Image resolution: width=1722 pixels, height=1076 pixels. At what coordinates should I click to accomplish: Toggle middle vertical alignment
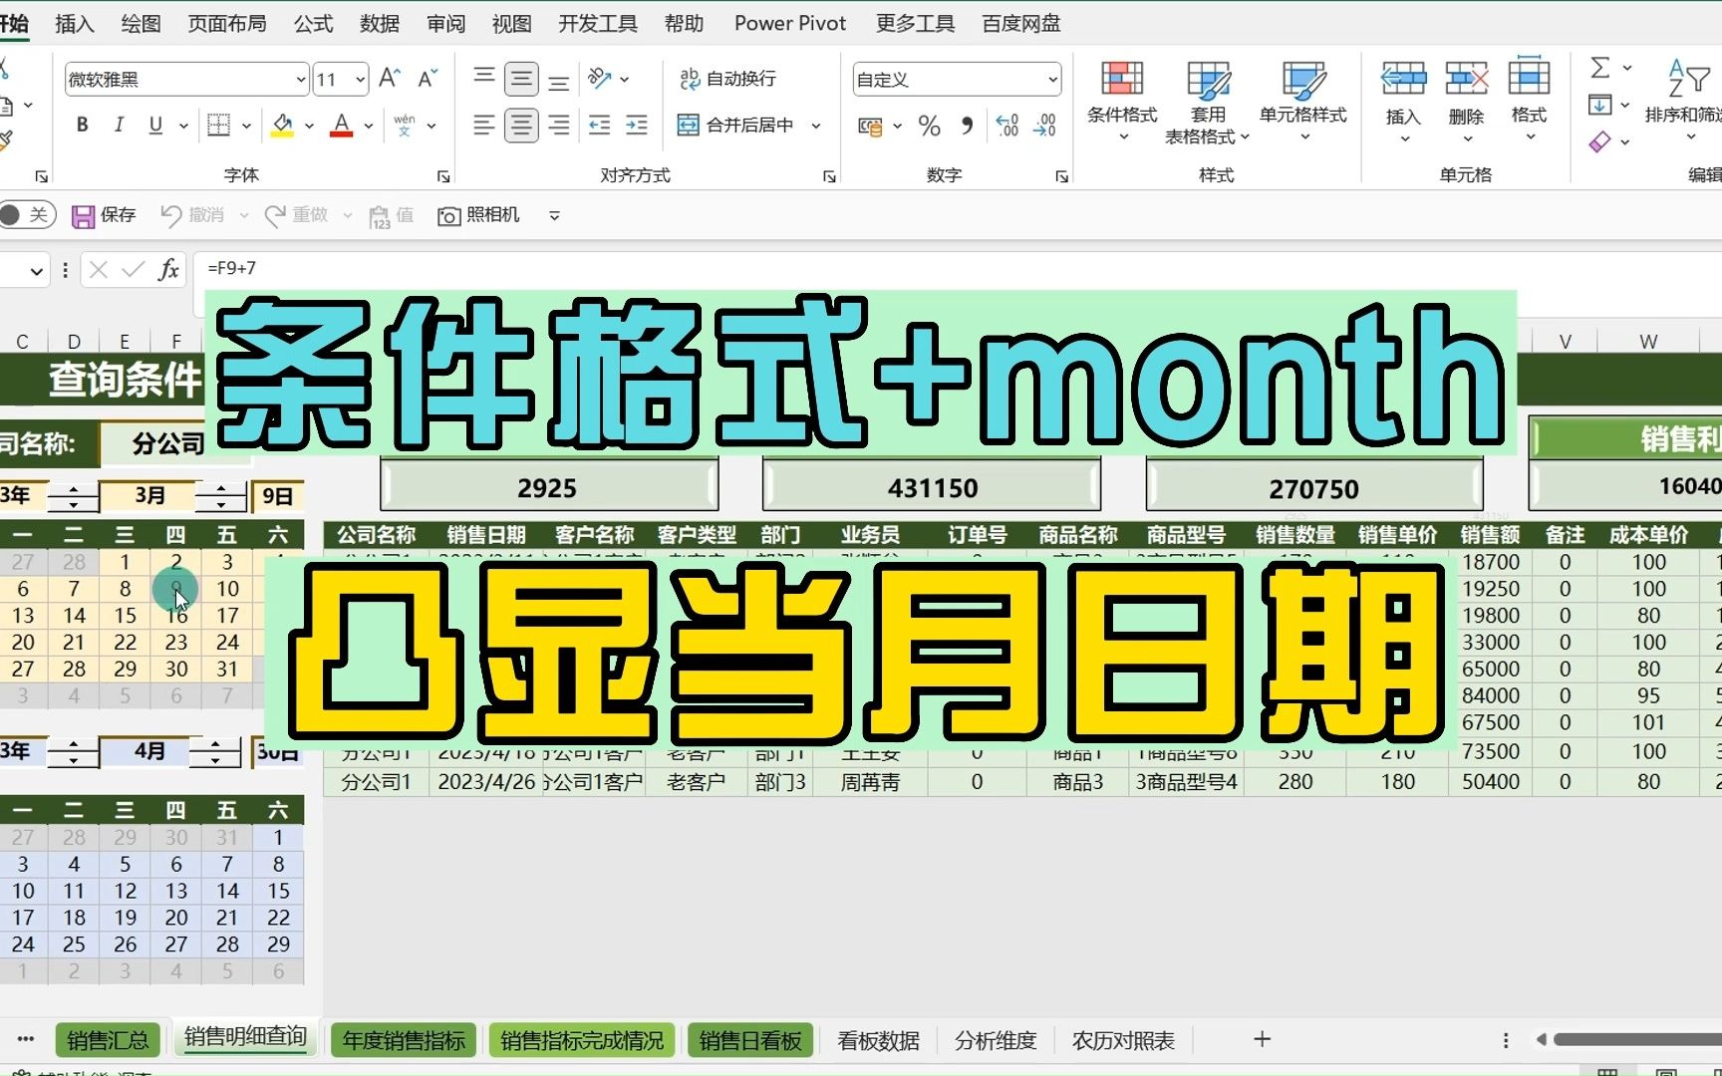coord(521,79)
